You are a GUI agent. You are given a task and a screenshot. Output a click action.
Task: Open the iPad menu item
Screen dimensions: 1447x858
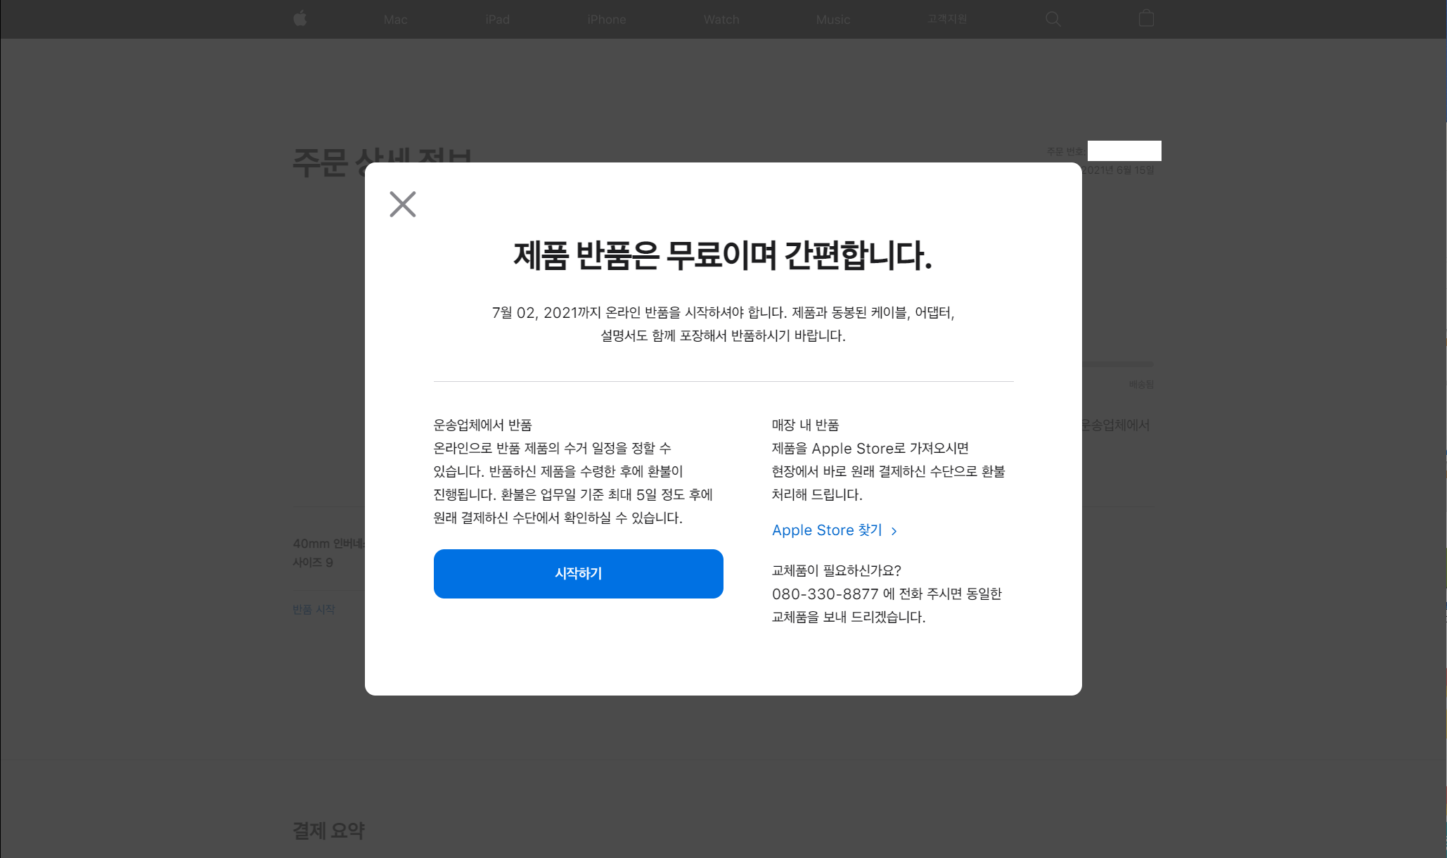pyautogui.click(x=497, y=20)
